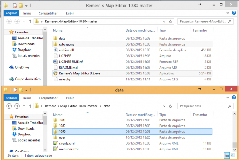239x160 pixels.
Task: Click Forward arrow in data window
Action: click(x=17, y=106)
